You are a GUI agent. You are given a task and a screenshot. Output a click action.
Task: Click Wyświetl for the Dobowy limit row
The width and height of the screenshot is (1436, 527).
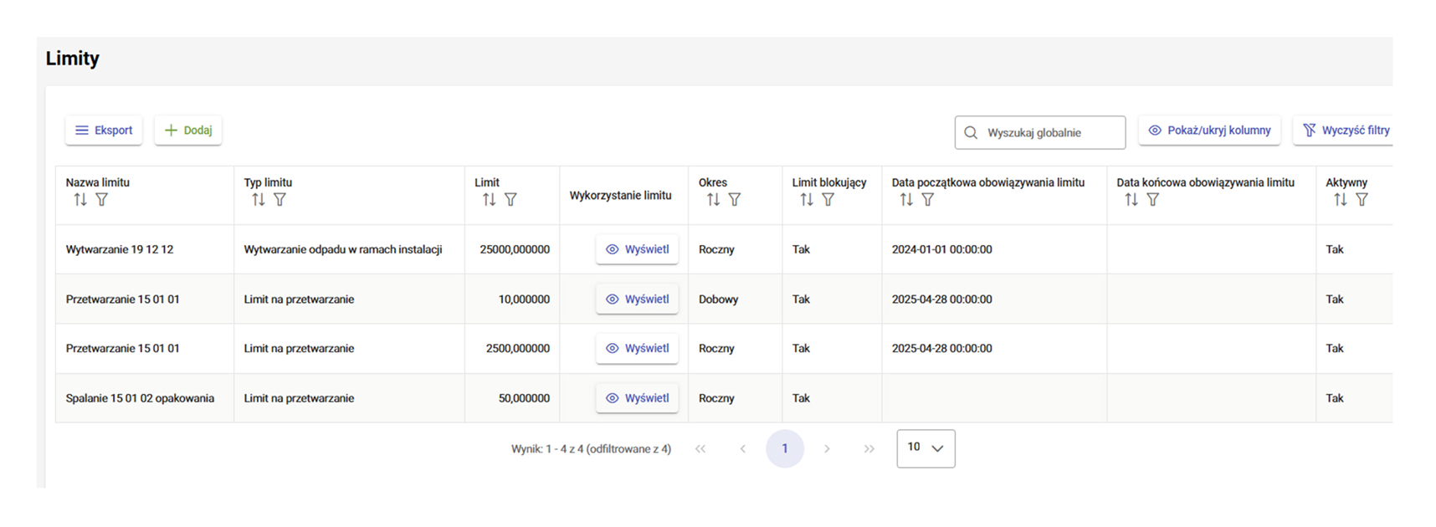pos(637,299)
